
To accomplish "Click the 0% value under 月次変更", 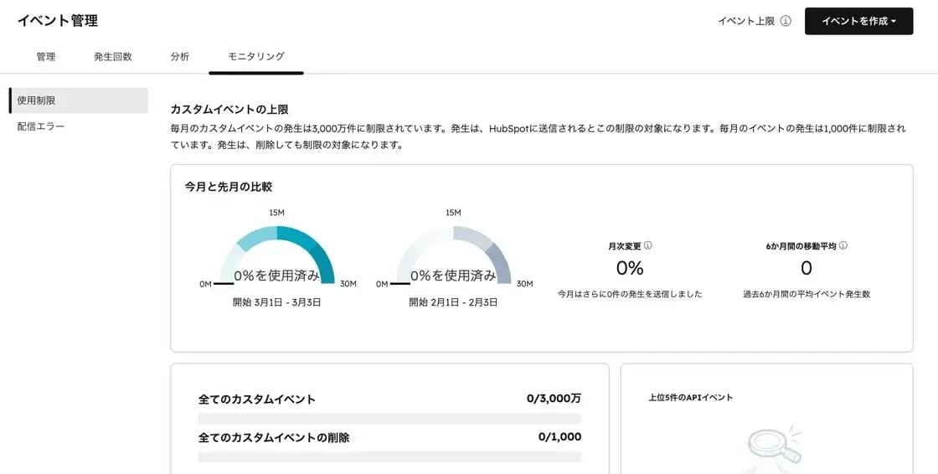I will (x=630, y=268).
